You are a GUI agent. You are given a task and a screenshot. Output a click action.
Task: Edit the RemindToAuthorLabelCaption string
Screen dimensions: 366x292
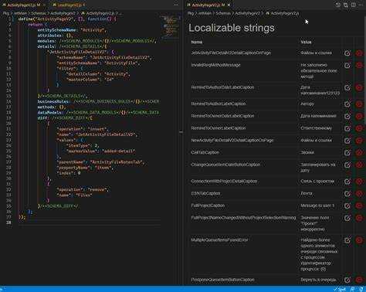coord(347,104)
